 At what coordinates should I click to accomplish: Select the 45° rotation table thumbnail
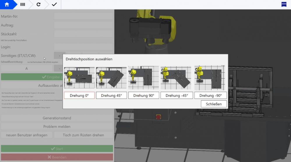pos(111,78)
